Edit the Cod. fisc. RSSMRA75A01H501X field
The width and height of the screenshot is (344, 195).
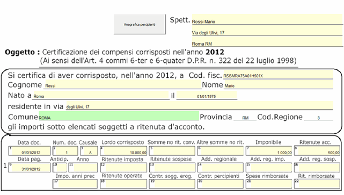[x=278, y=75]
